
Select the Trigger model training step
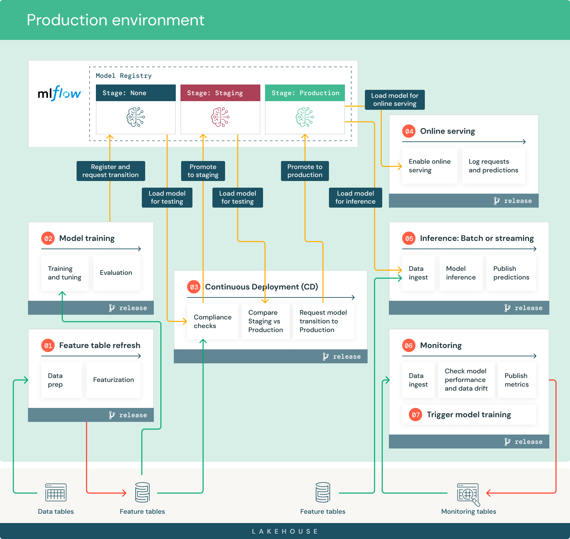click(469, 415)
